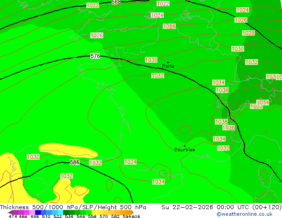Pick the darkest green legend swatch
This screenshot has width=282, height=218.
(66, 212)
